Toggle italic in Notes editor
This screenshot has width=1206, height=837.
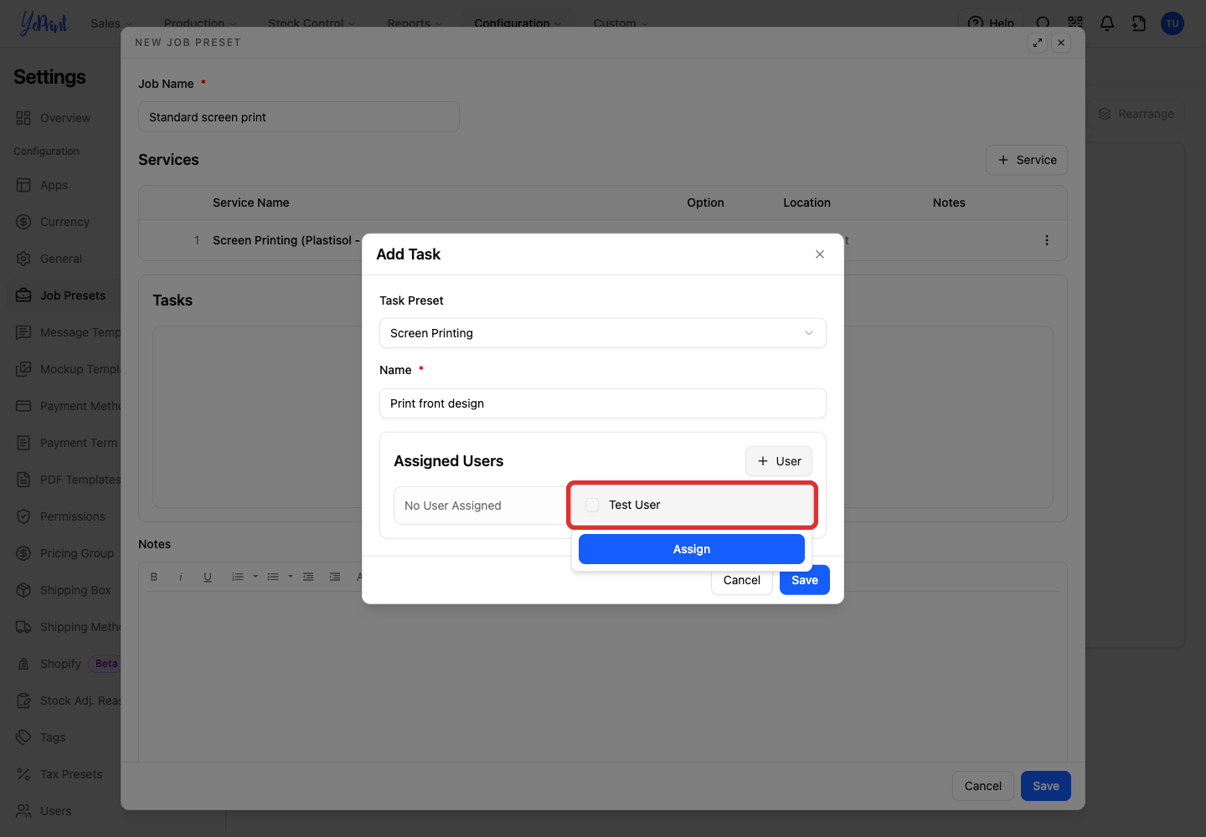point(181,577)
